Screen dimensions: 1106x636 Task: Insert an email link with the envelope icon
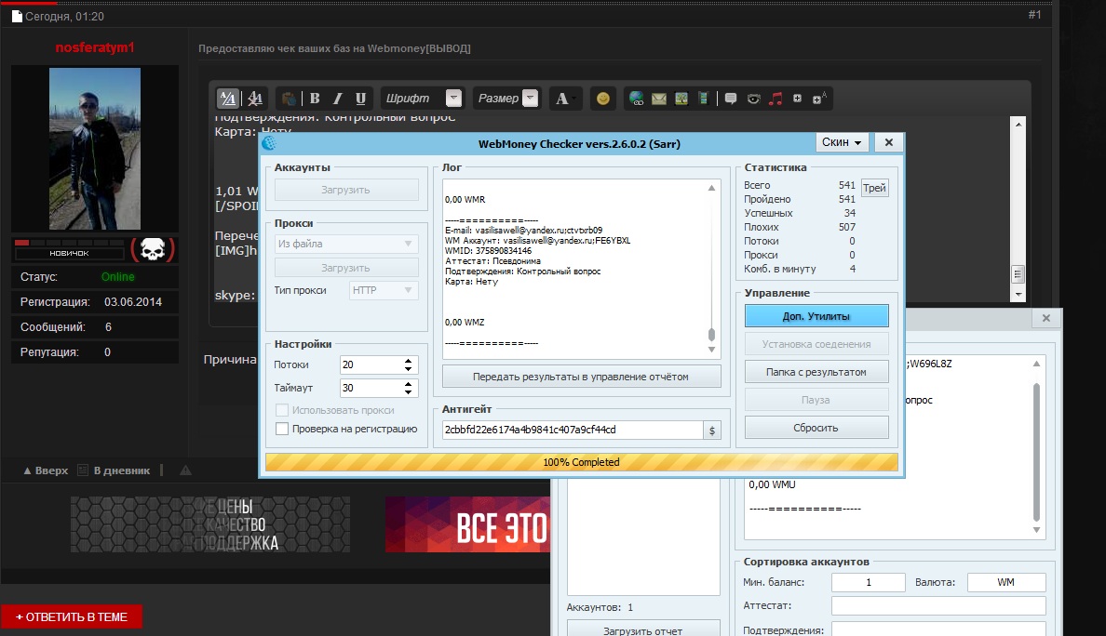[659, 99]
